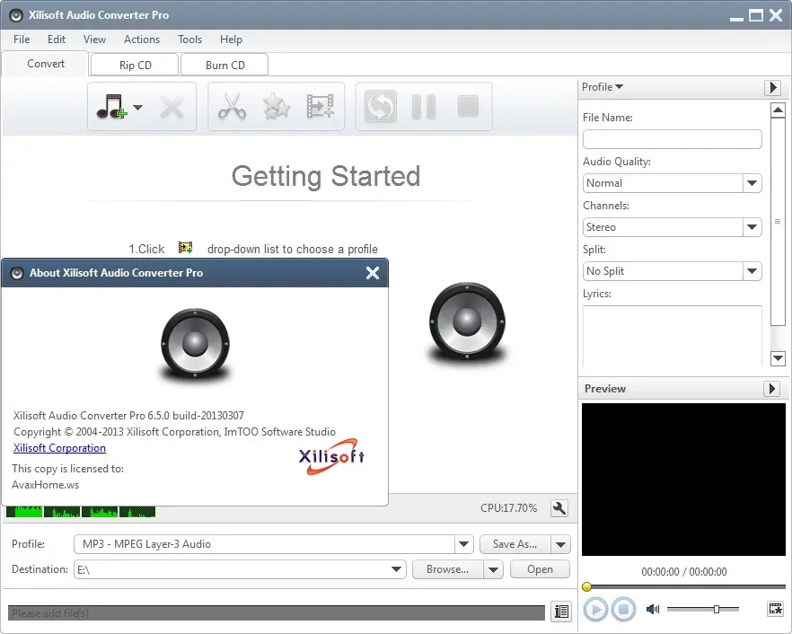Open the Edit menu
The width and height of the screenshot is (792, 634).
click(57, 40)
